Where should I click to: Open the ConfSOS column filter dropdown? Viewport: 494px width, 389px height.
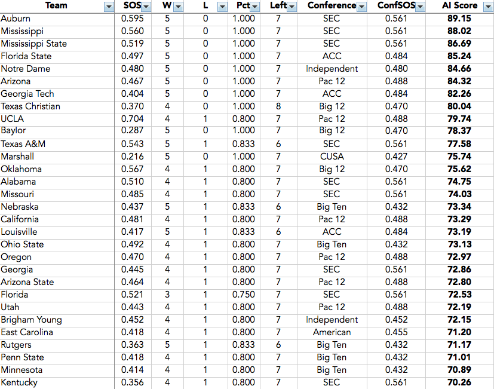[421, 7]
